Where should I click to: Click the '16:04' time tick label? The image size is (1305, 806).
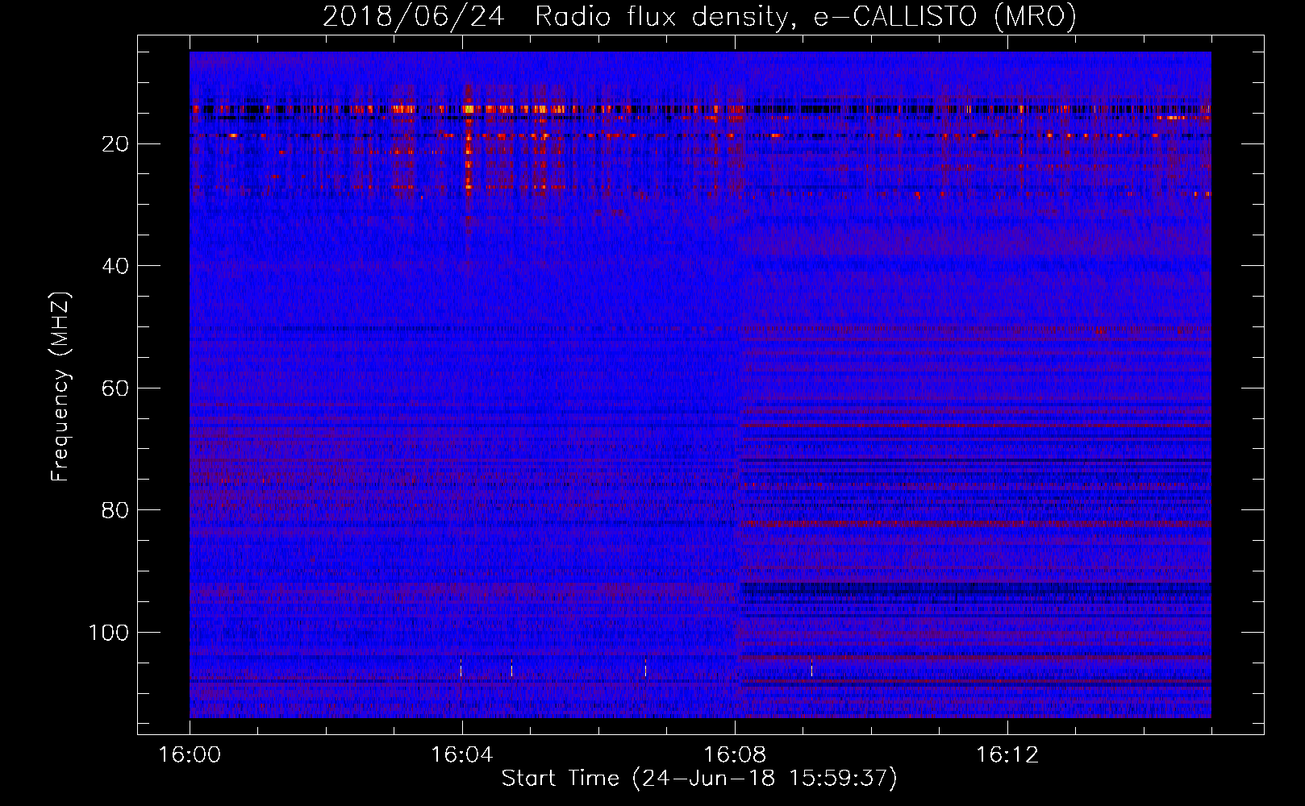click(x=461, y=755)
